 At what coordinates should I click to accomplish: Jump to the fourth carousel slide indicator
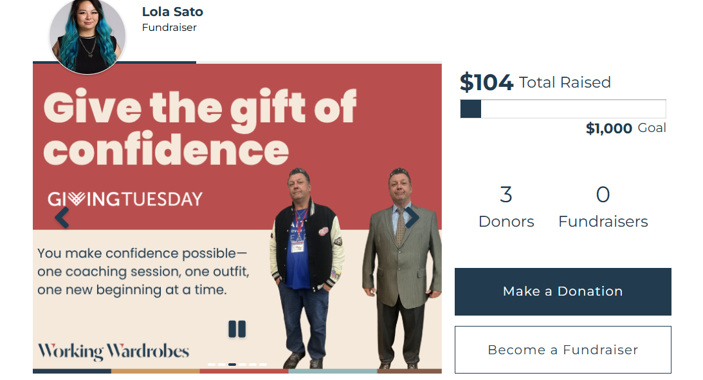coord(242,365)
